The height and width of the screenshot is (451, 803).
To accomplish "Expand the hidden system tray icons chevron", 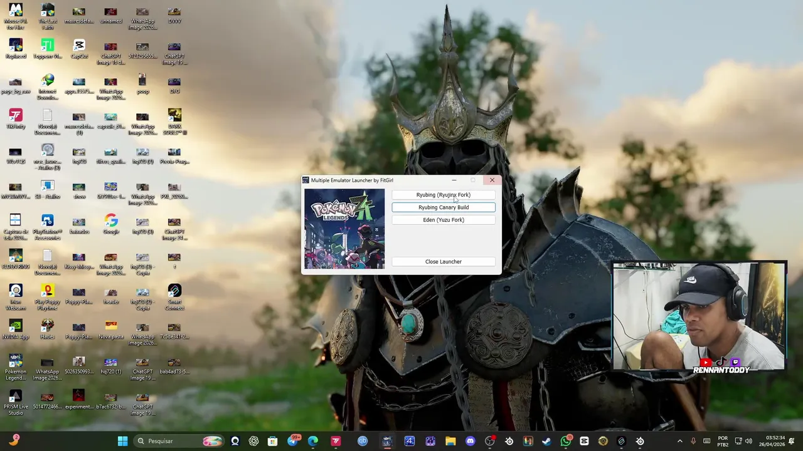I will (x=679, y=441).
